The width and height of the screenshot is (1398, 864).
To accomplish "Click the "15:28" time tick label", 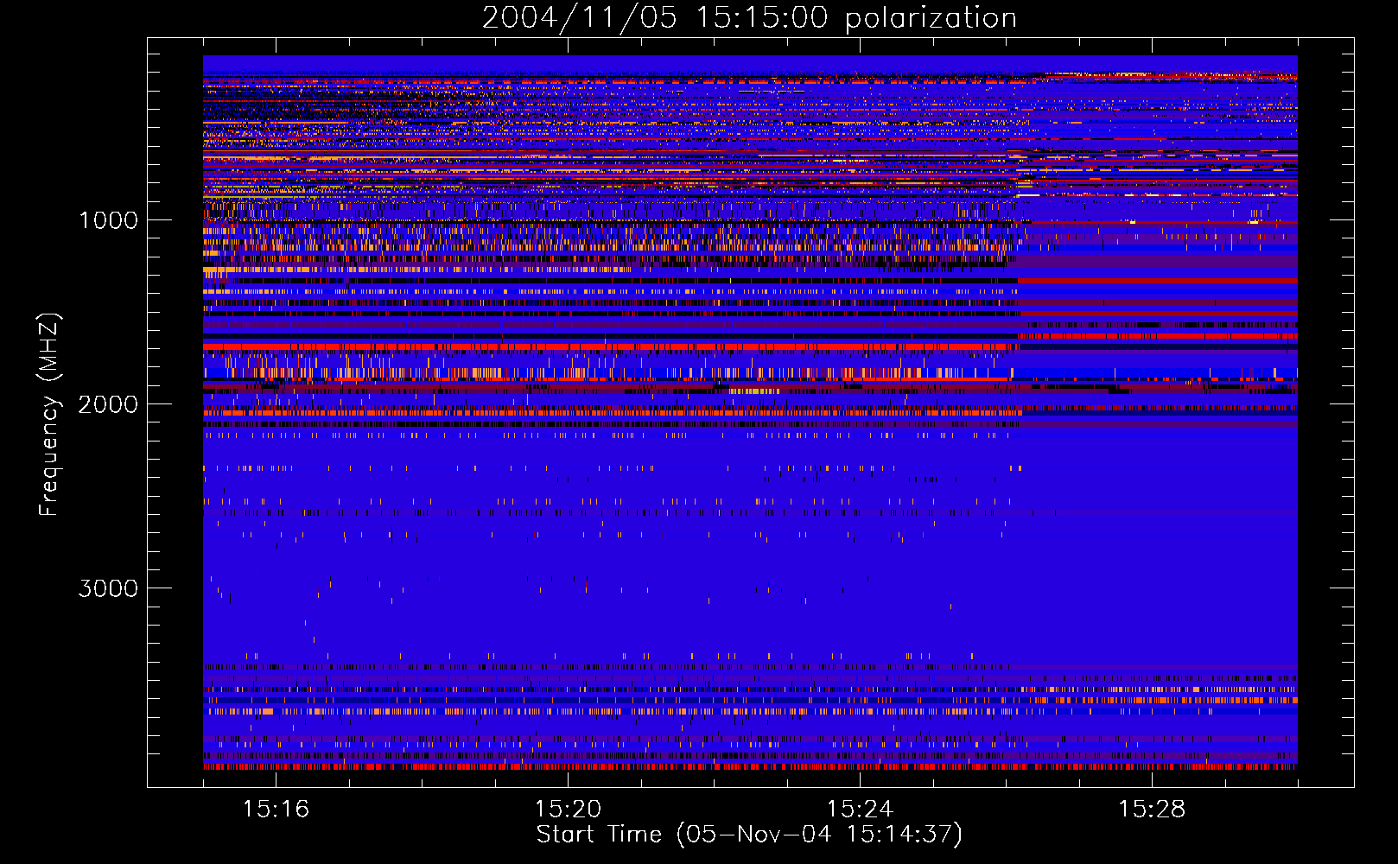I will 1152,809.
